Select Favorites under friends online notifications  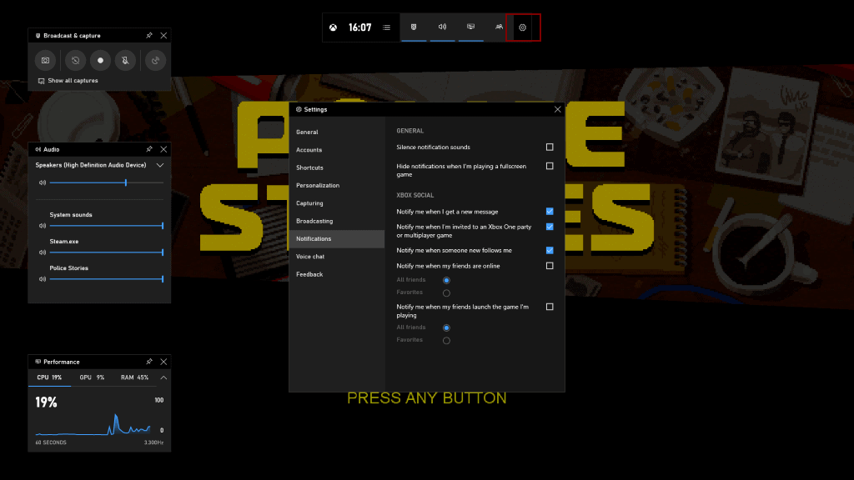pos(446,292)
